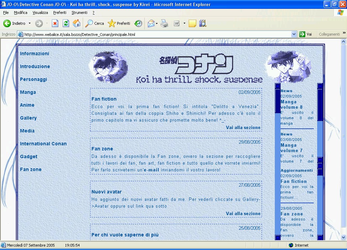Viewport: 347px width, 250px height.
Task: Open Cerca search magnifier
Action: (95, 23)
